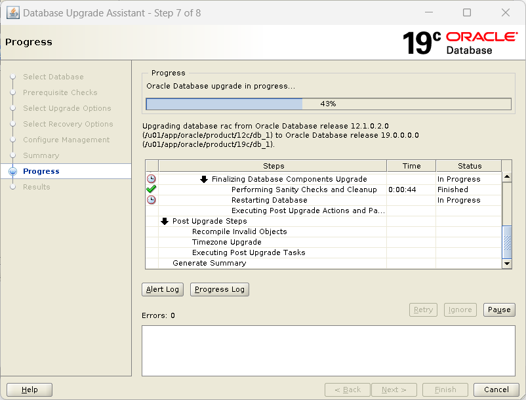Select the Select Upgrade Options step
Viewport: 526px width, 400px height.
tap(67, 108)
